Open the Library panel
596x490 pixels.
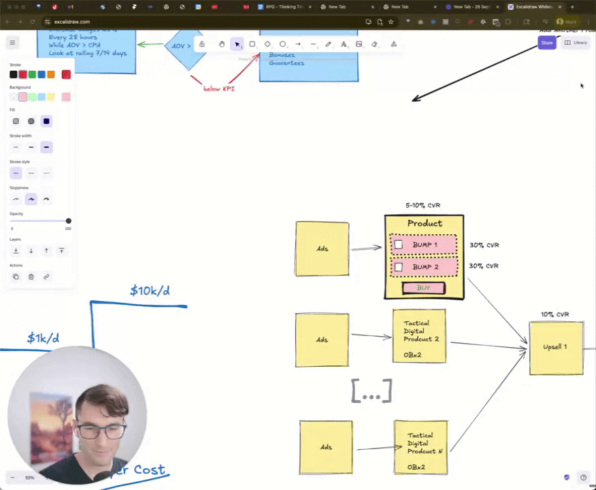point(576,43)
